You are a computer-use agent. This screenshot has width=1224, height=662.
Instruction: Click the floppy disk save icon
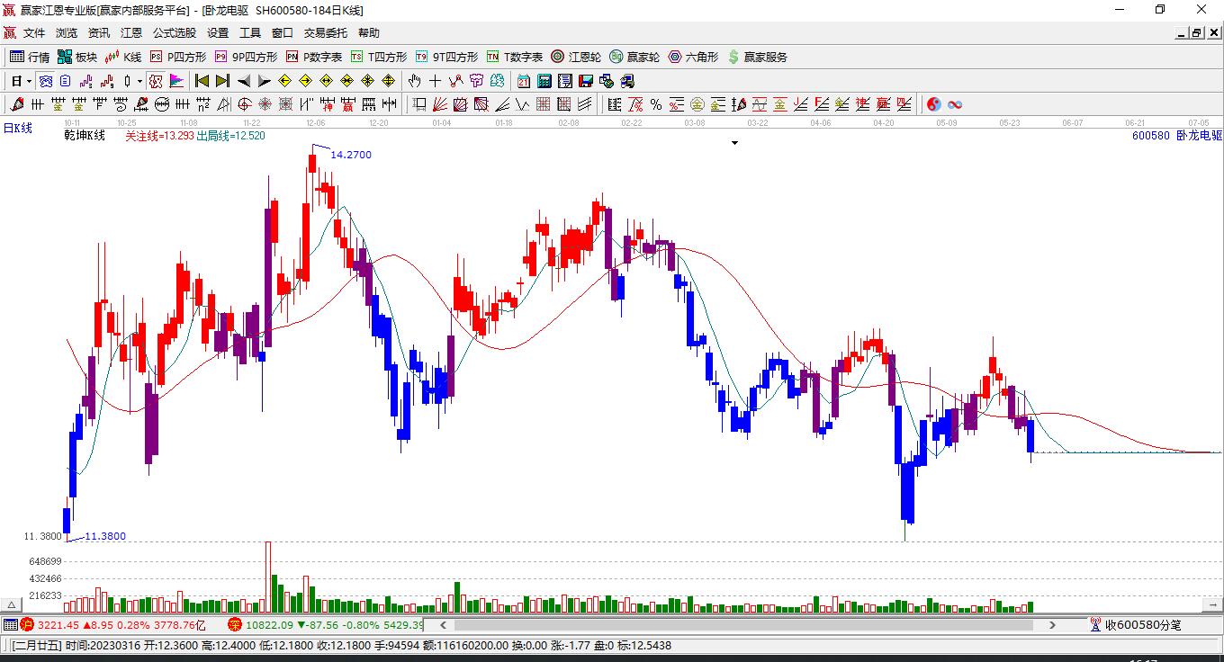586,81
